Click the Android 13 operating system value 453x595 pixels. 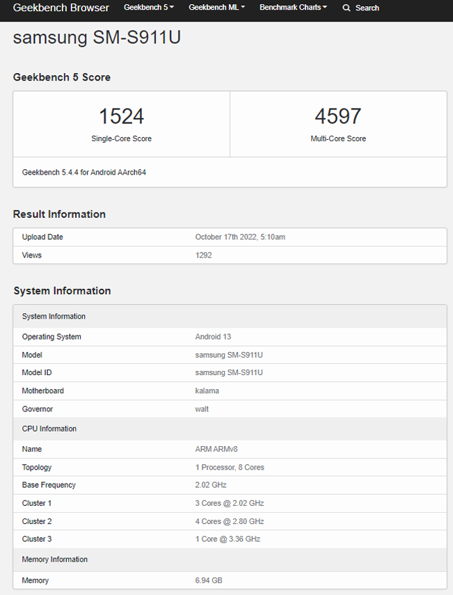coord(213,337)
